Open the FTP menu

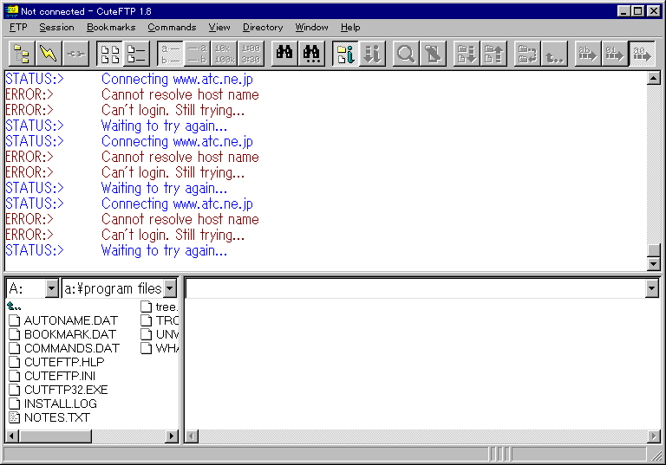pos(18,27)
